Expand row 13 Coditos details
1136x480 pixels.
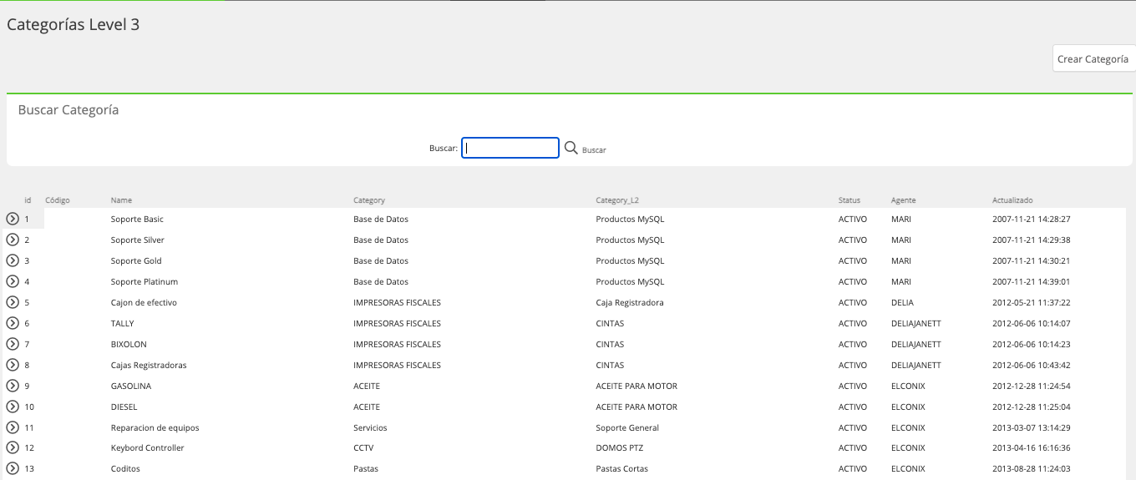pyautogui.click(x=13, y=468)
